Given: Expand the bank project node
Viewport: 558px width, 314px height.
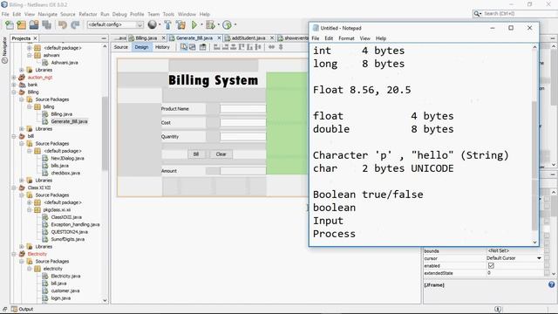Looking at the screenshot, I should (14, 85).
